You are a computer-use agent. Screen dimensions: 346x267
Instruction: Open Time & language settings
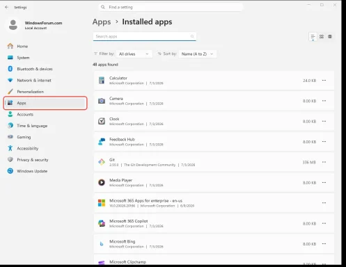click(x=32, y=126)
